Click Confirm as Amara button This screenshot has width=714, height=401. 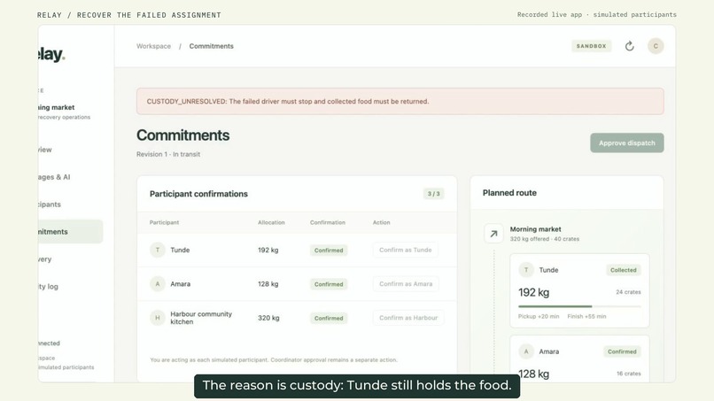pyautogui.click(x=406, y=284)
